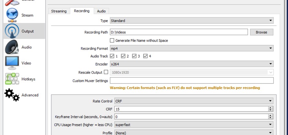Viewport: 288px width, 135px height.
Task: Open the Recording Format dropdown
Action: pos(192,49)
